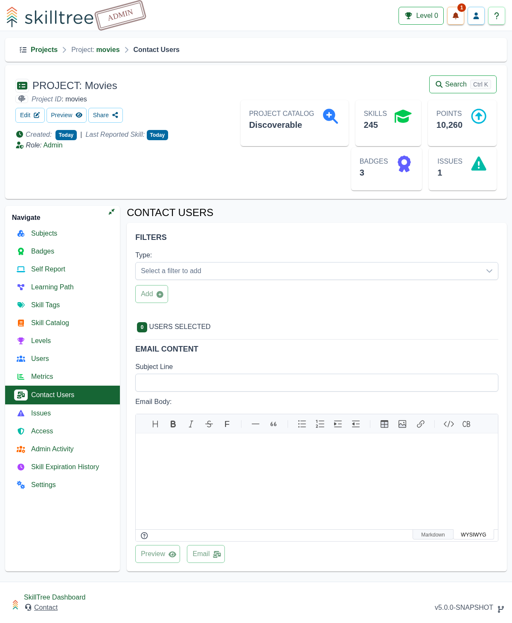Image resolution: width=512 pixels, height=623 pixels.
Task: Click the Email send button
Action: [x=206, y=554]
